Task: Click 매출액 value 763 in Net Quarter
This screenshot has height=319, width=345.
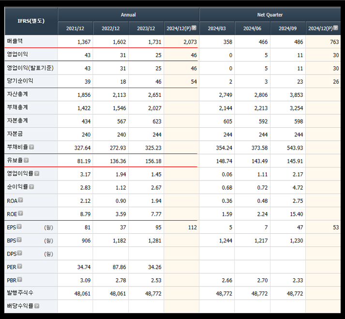Action: 334,42
